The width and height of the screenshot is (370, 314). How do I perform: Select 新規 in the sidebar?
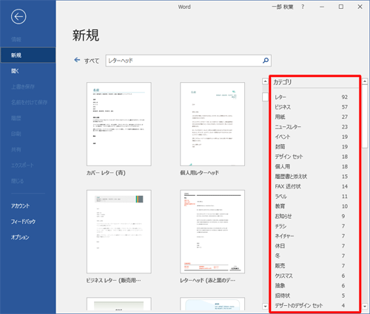[x=28, y=55]
